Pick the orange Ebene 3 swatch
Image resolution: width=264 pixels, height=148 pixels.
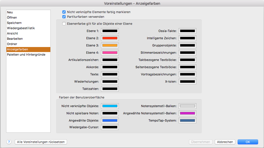(x=110, y=45)
